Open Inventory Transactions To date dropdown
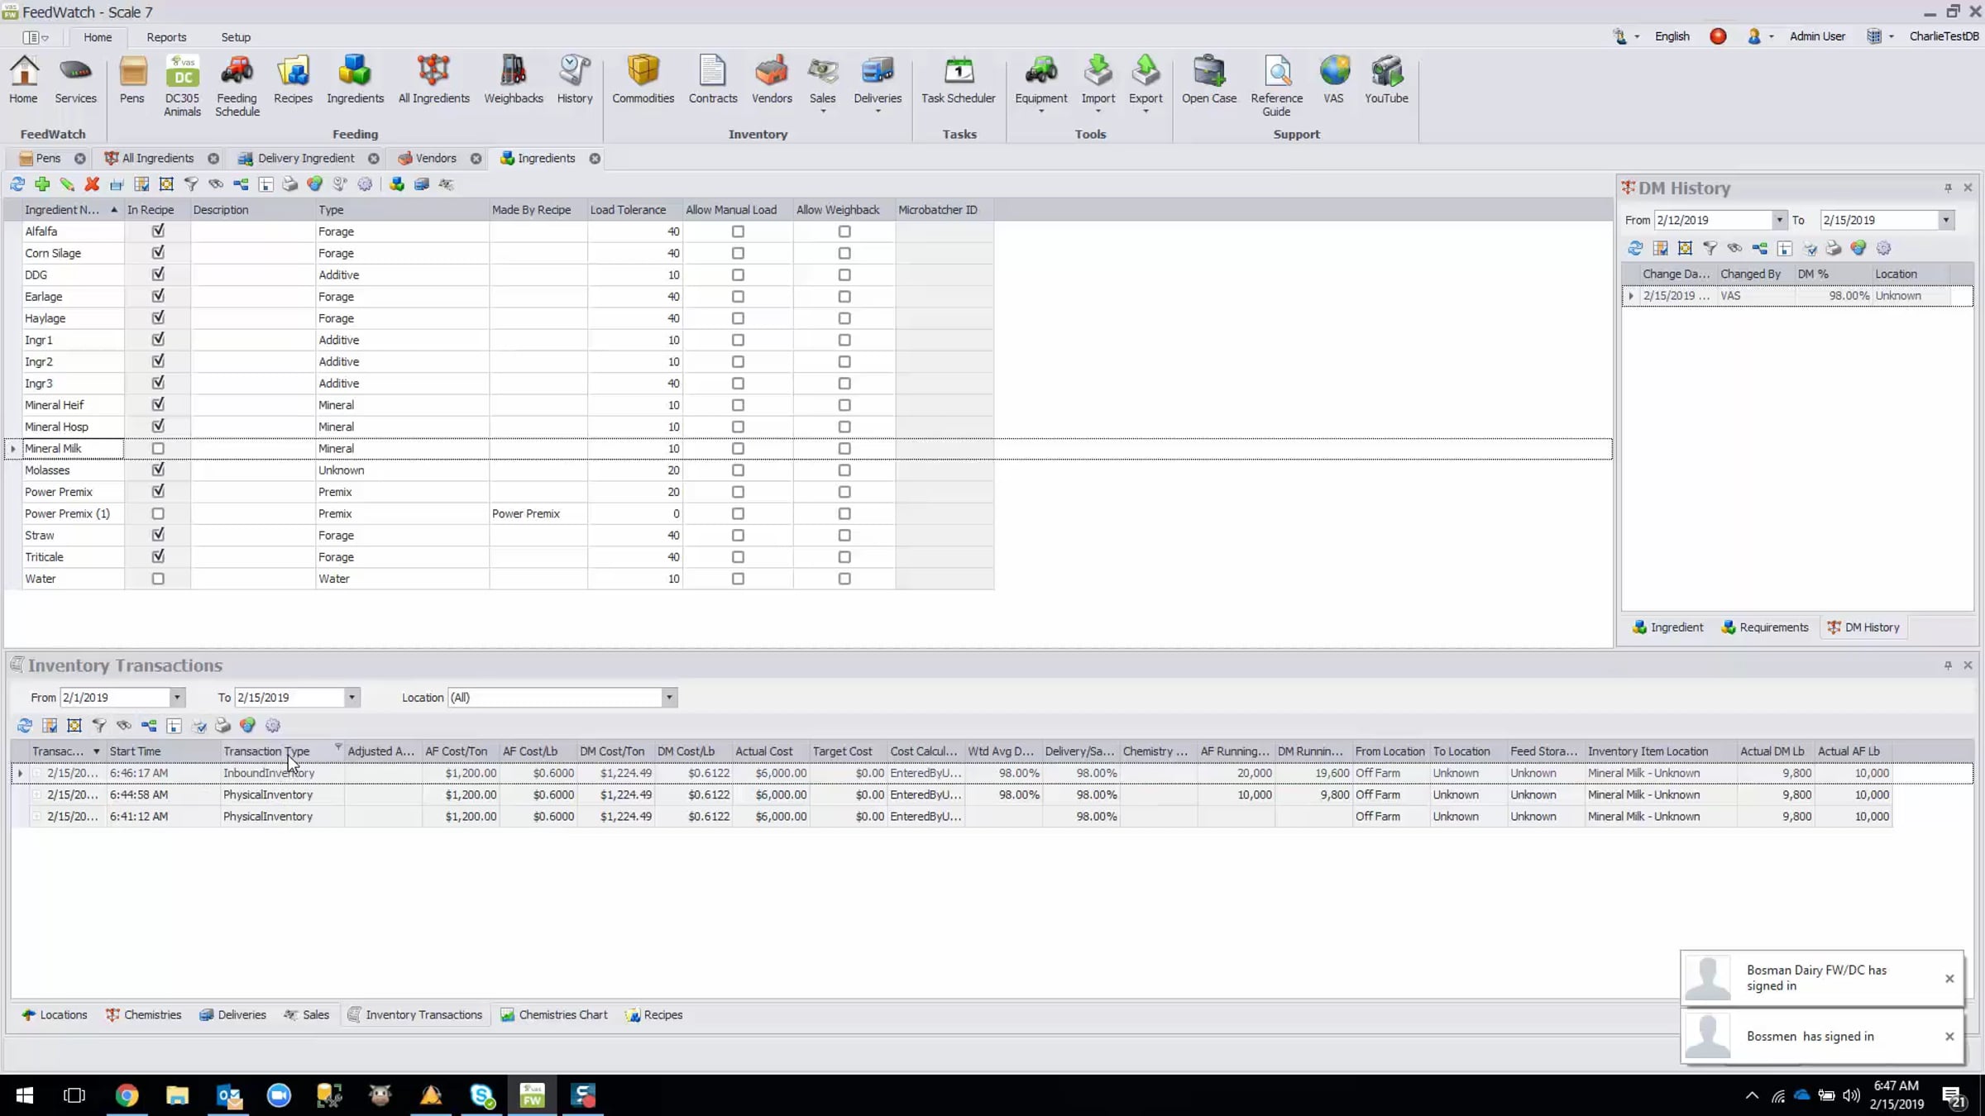Image resolution: width=1985 pixels, height=1116 pixels. 352,698
